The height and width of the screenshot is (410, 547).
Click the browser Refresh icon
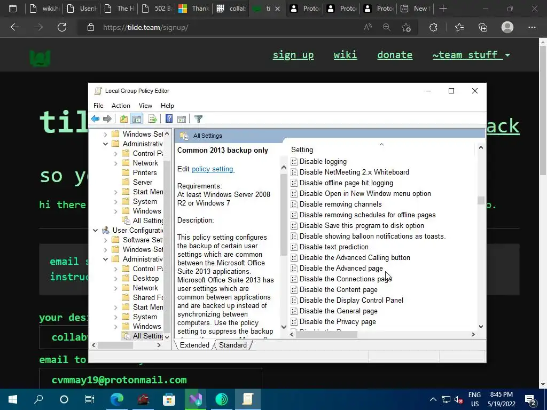(x=62, y=27)
